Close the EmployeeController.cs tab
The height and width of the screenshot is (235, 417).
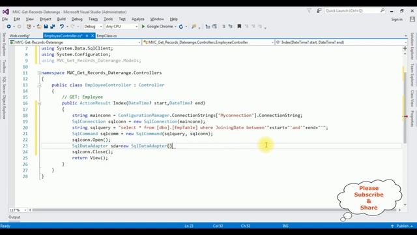(x=93, y=36)
